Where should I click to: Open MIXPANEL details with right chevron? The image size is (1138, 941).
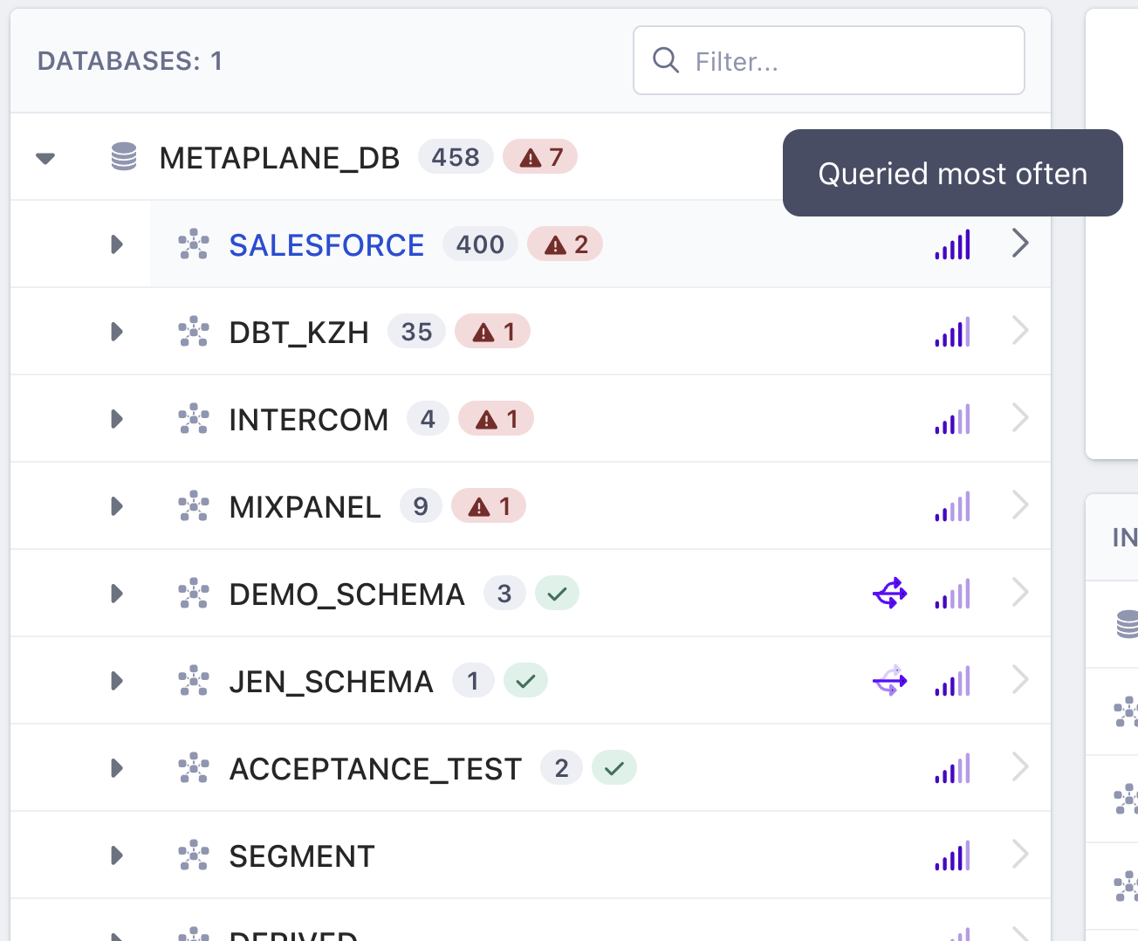(1020, 505)
